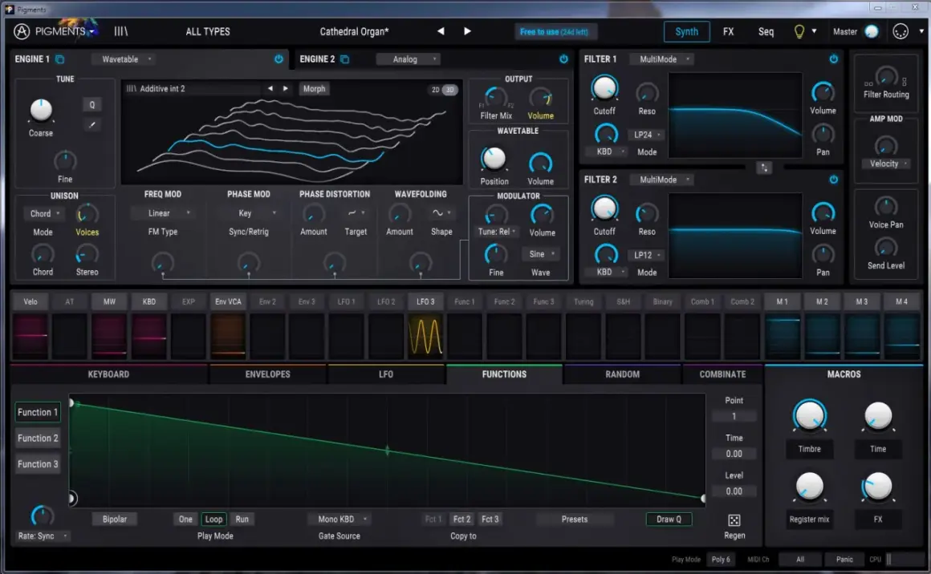Switch to FX tab
This screenshot has width=931, height=574.
728,31
